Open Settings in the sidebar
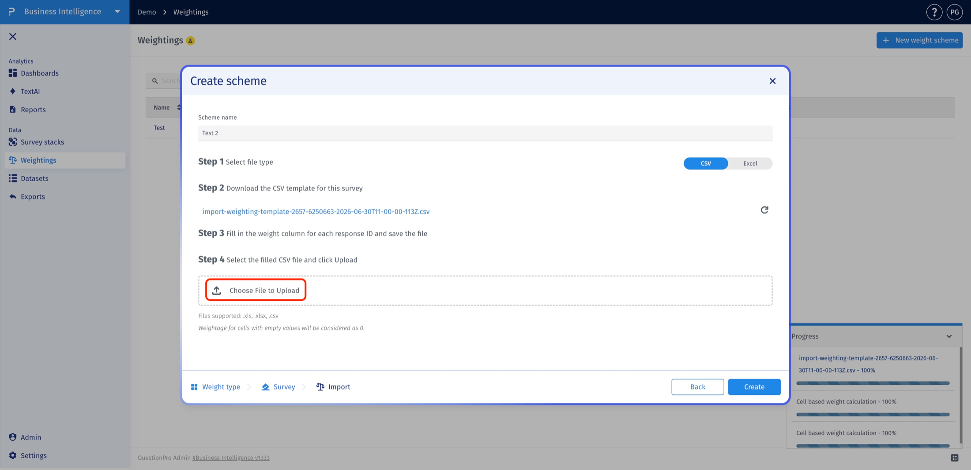Image resolution: width=971 pixels, height=470 pixels. coord(34,455)
